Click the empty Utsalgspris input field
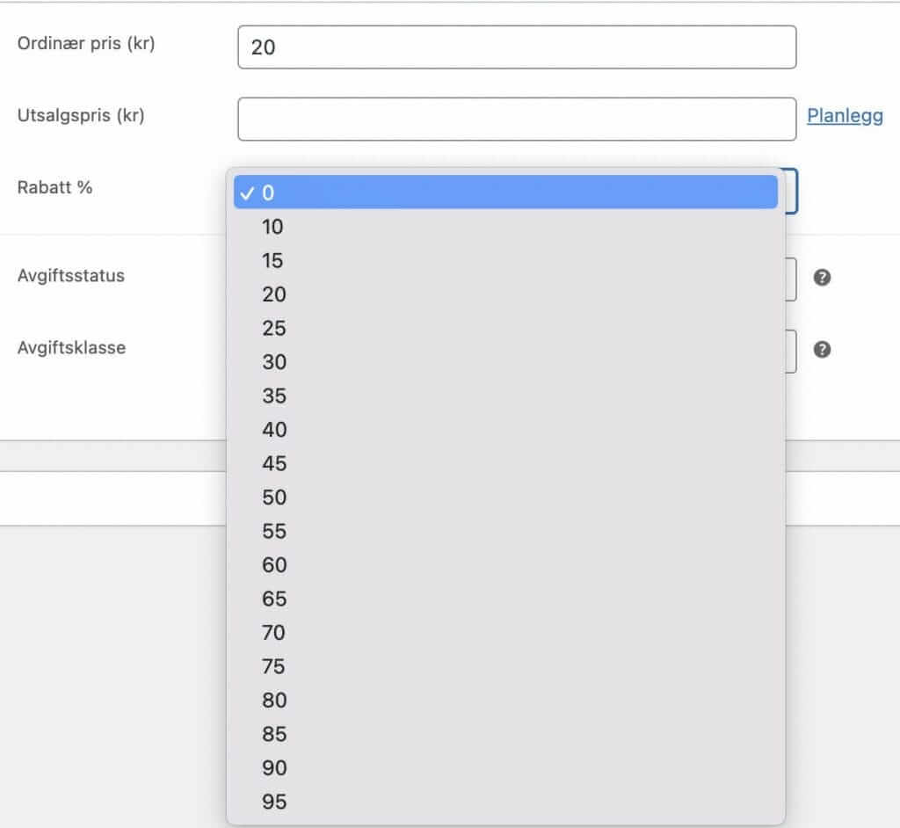 516,118
